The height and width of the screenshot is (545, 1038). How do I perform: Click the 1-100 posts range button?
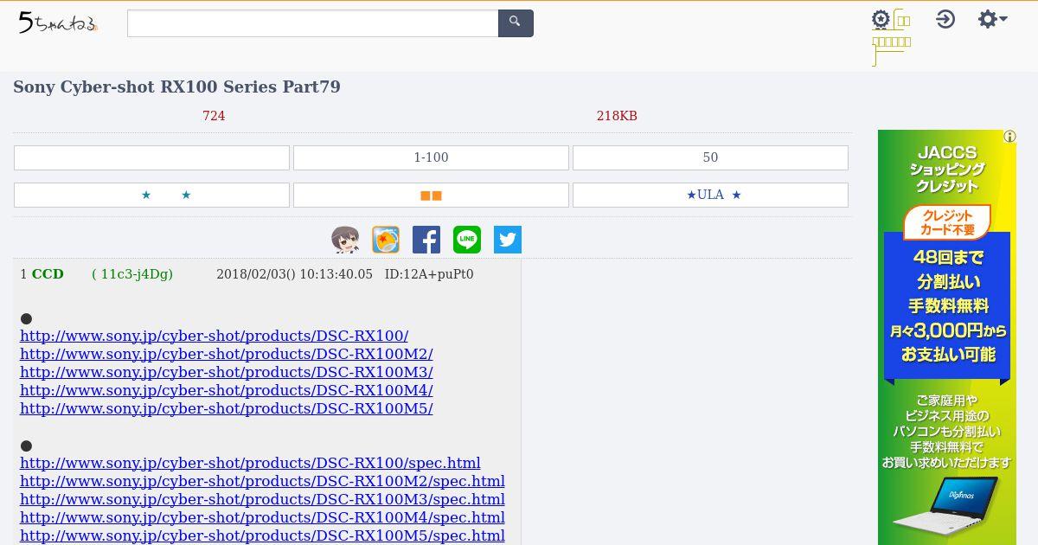[431, 157]
